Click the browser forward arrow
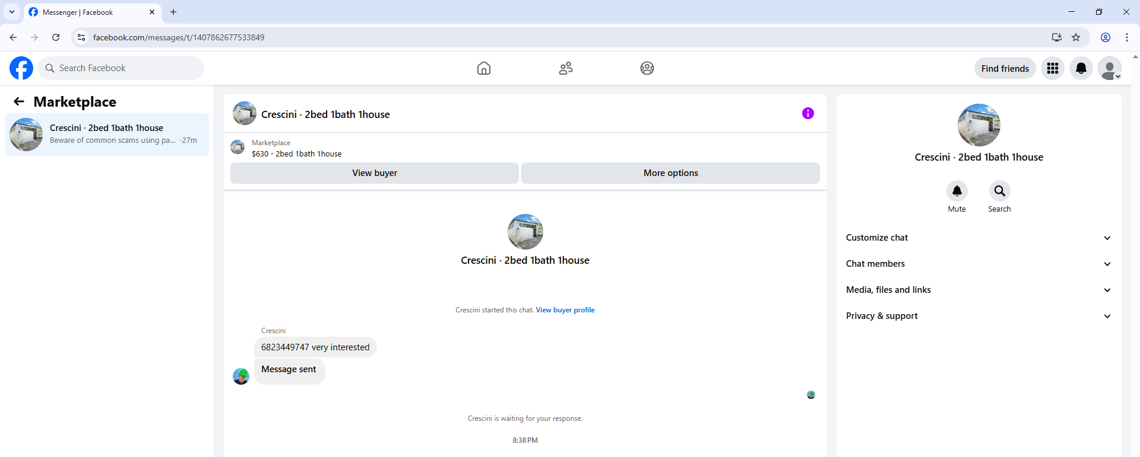Screen dimensions: 1140x457 tap(34, 37)
